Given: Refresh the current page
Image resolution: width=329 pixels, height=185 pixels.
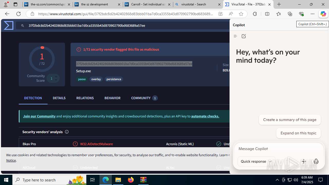Looking at the screenshot, I should (x=19, y=14).
